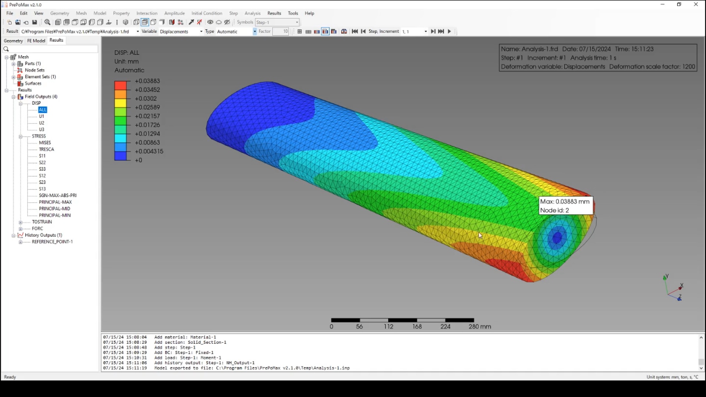Select MISES stress field output
The image size is (706, 397).
pyautogui.click(x=45, y=143)
